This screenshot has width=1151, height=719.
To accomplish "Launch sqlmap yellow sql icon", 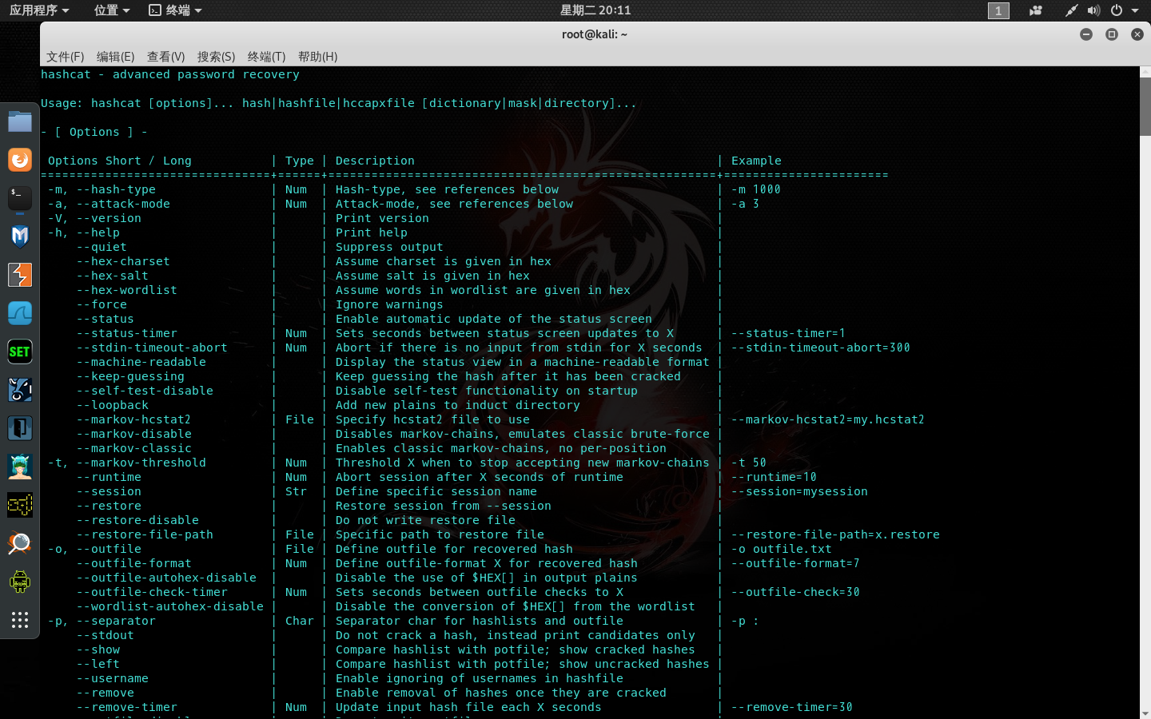I will (x=20, y=505).
